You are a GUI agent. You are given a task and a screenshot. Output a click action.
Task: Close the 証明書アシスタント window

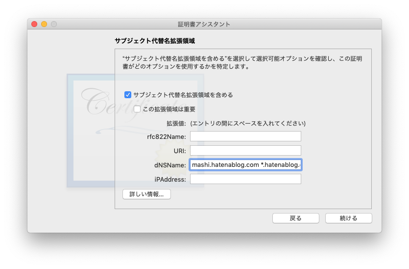click(x=34, y=24)
